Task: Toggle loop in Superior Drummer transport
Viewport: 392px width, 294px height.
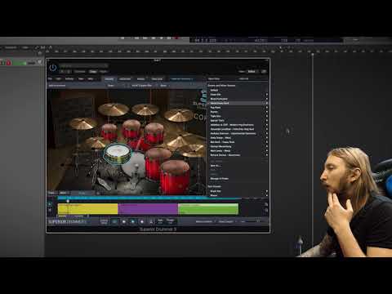Action: click(115, 221)
